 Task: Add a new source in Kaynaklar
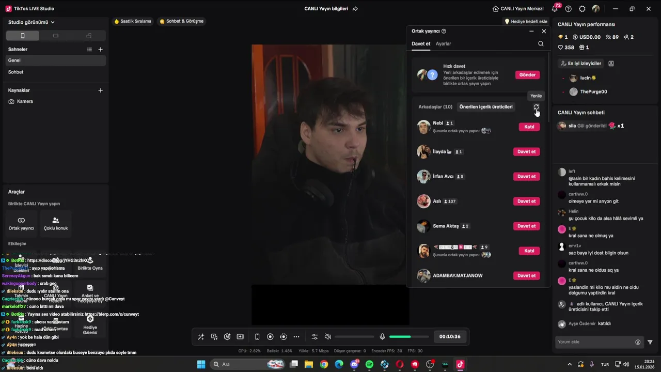coord(101,90)
